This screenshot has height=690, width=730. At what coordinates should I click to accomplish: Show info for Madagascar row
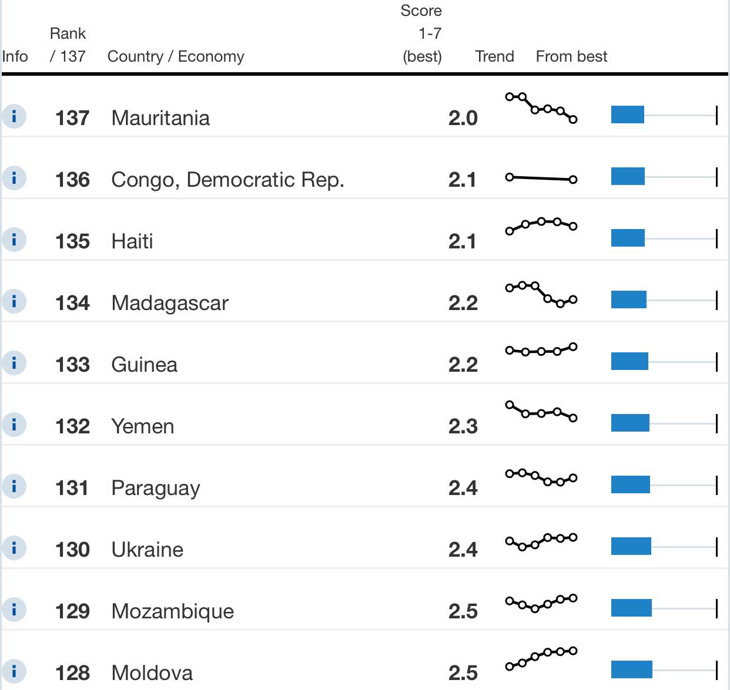coord(14,301)
